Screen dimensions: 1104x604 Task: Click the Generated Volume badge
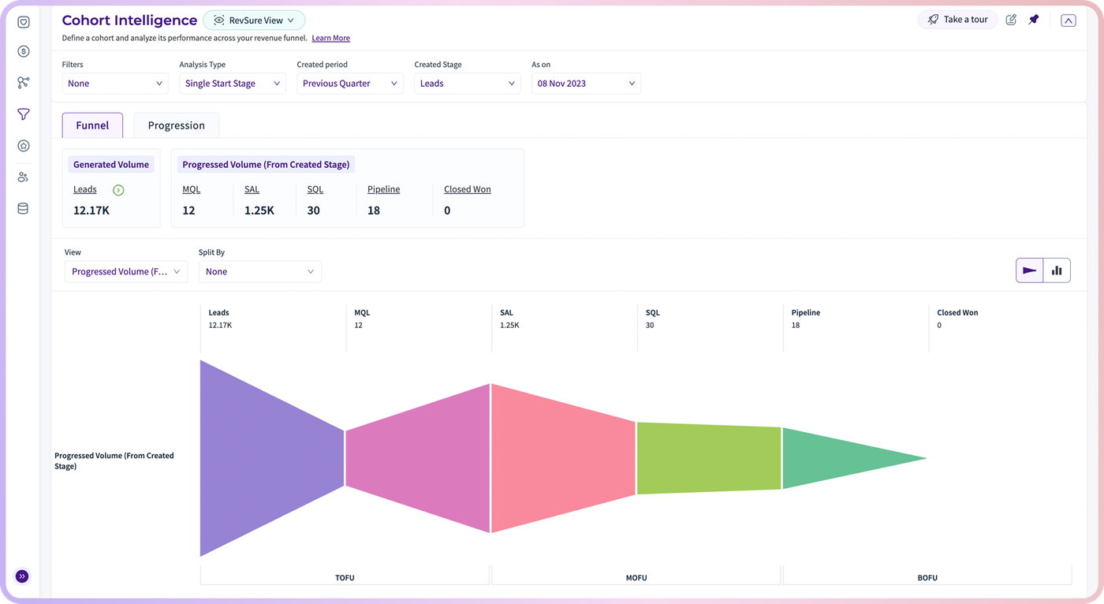111,165
